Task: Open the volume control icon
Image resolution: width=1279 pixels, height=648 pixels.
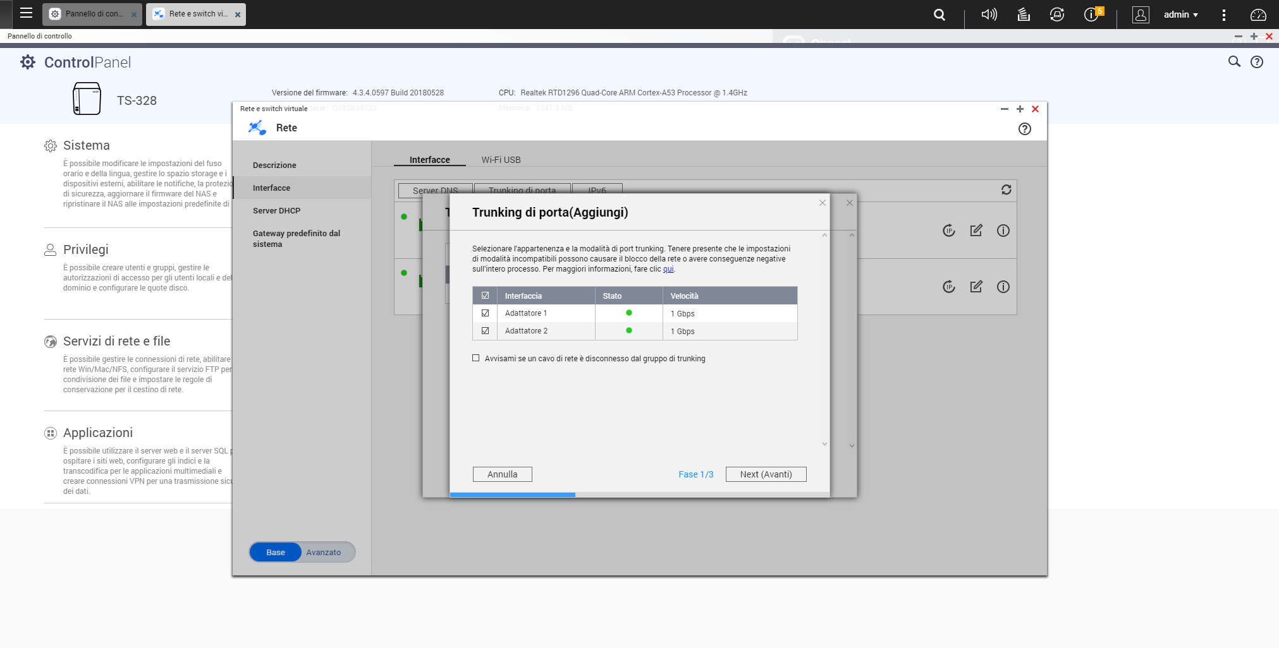Action: coord(989,15)
